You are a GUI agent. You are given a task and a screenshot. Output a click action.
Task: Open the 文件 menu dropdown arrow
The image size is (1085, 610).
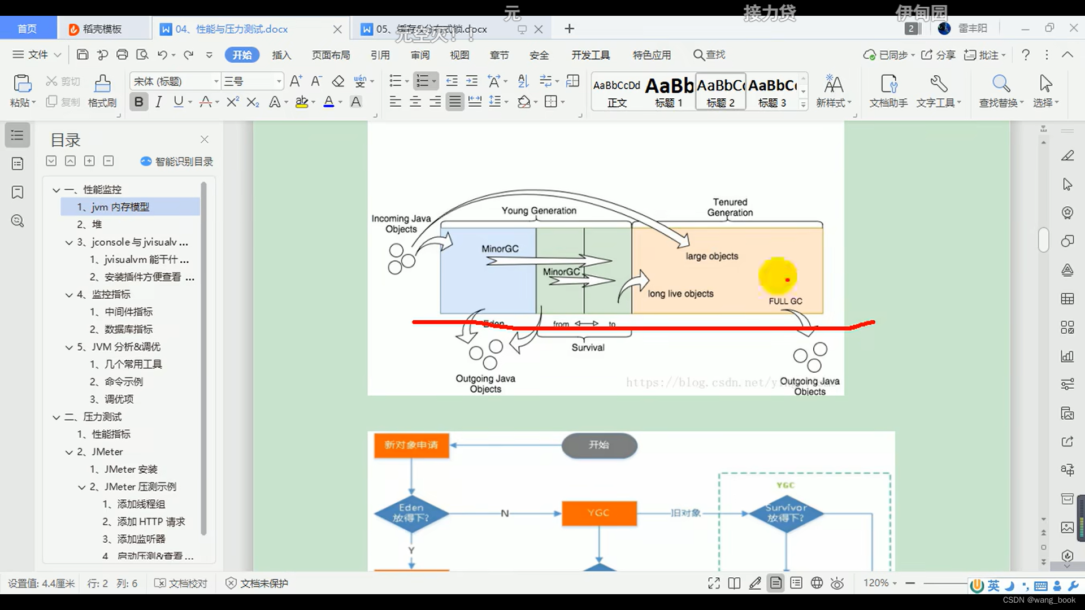click(58, 55)
